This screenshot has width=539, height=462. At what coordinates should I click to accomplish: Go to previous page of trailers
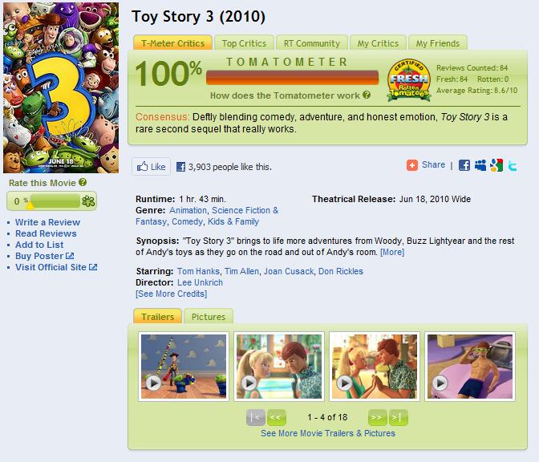click(277, 417)
